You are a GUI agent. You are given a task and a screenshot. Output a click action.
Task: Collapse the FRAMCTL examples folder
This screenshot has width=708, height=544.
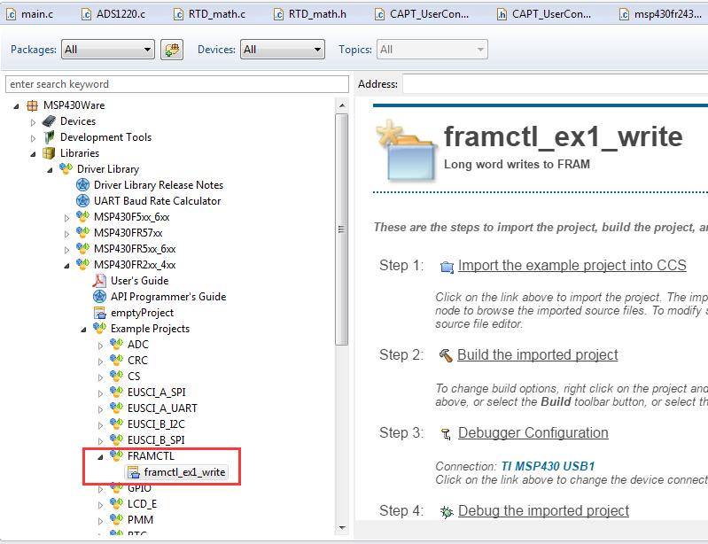point(100,457)
